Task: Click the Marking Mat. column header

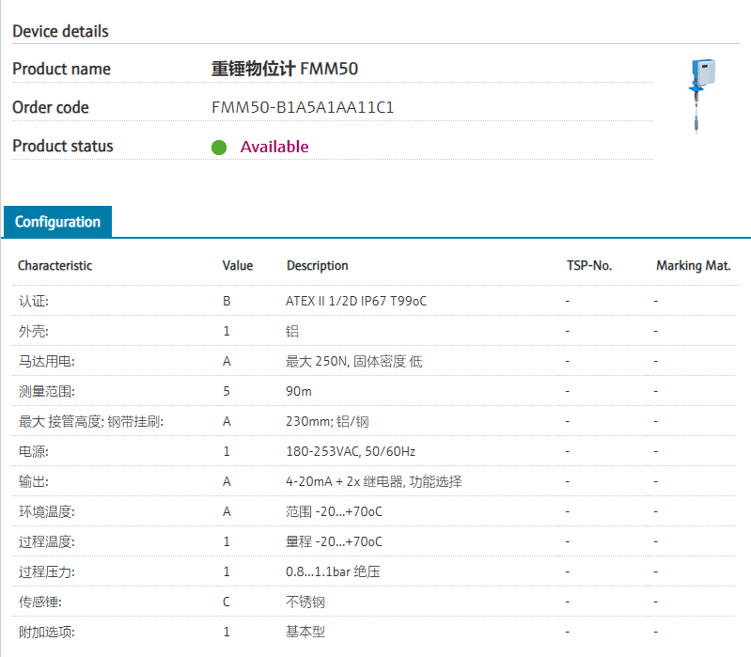Action: tap(693, 266)
